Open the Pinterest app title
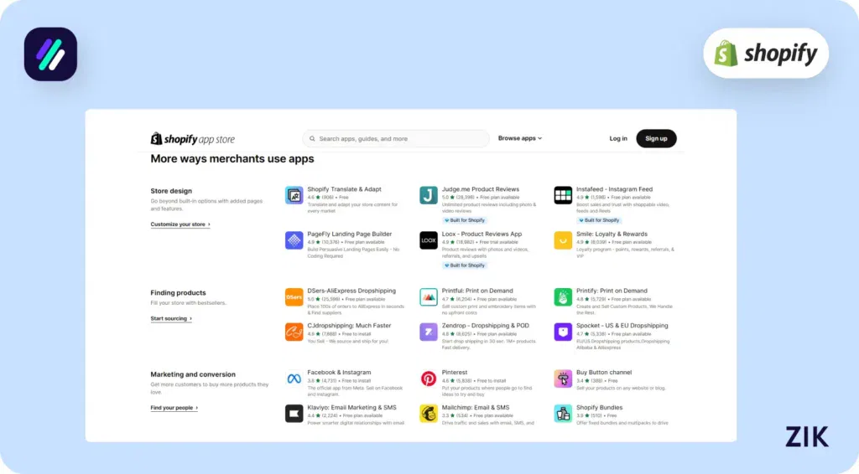859x474 pixels. pos(455,373)
